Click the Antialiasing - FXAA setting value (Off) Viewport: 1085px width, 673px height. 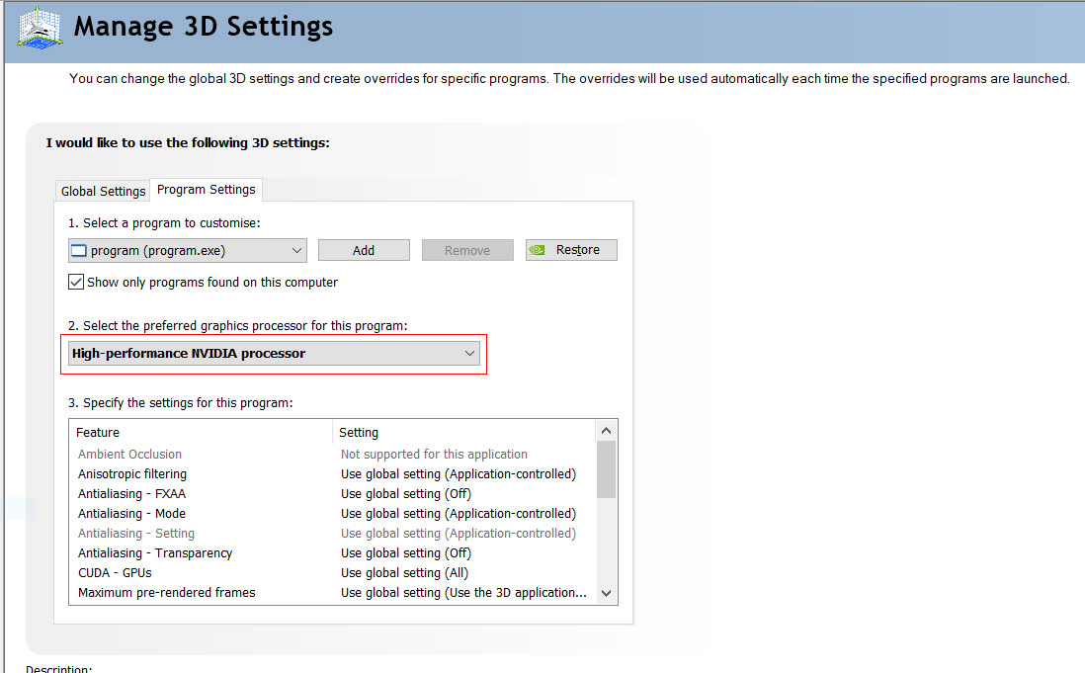click(406, 494)
